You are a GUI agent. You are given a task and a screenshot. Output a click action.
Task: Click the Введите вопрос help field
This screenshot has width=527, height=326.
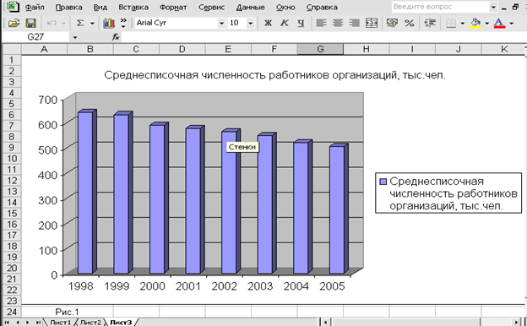point(441,7)
